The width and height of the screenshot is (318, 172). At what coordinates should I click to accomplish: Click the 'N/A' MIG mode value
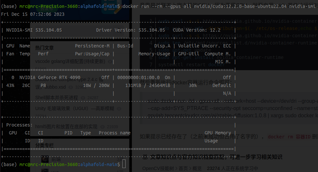pyautogui.click(x=227, y=93)
